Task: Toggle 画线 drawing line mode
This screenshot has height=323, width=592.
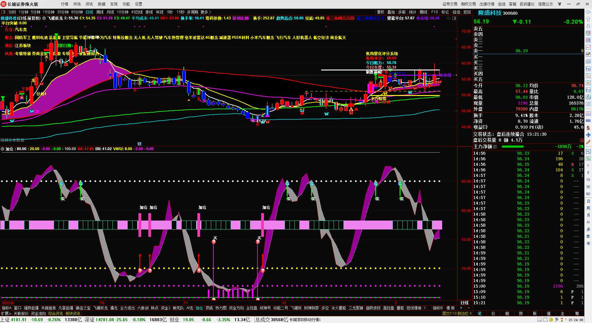Action: 424,12
